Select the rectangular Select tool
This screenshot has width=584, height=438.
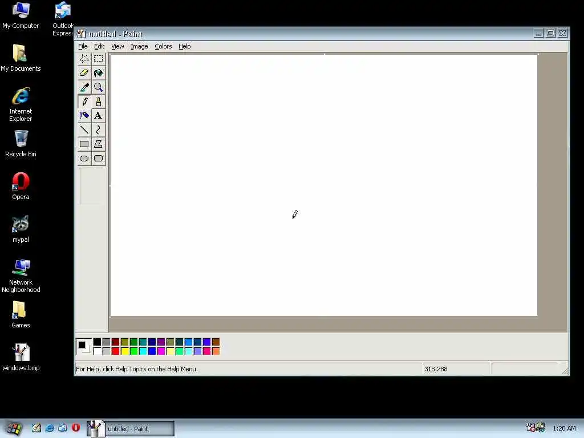[98, 59]
